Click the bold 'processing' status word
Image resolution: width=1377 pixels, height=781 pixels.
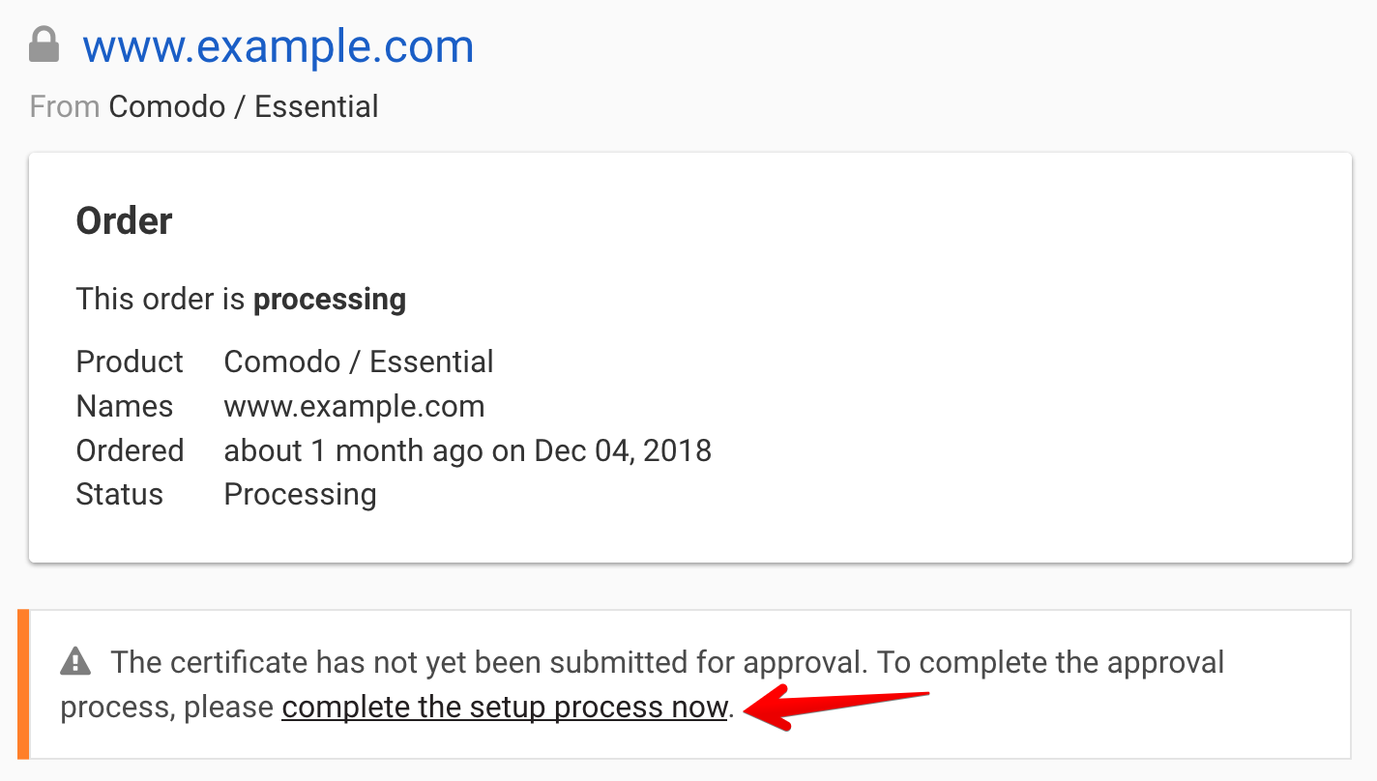[330, 300]
